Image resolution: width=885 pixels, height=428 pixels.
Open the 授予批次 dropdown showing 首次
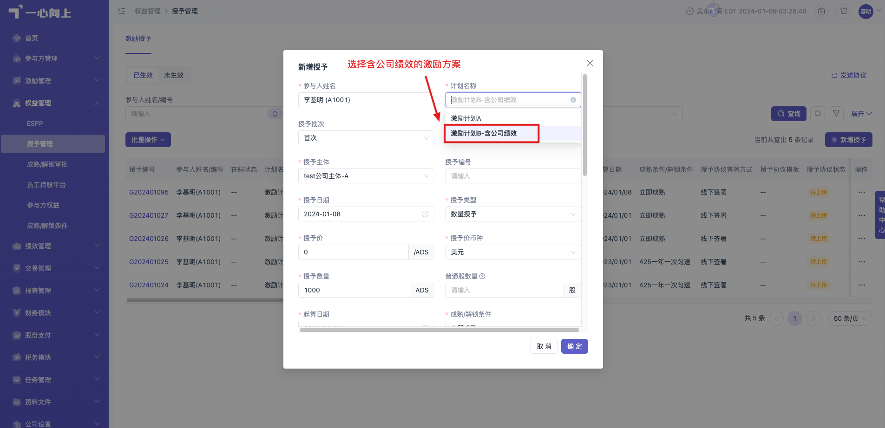(366, 138)
